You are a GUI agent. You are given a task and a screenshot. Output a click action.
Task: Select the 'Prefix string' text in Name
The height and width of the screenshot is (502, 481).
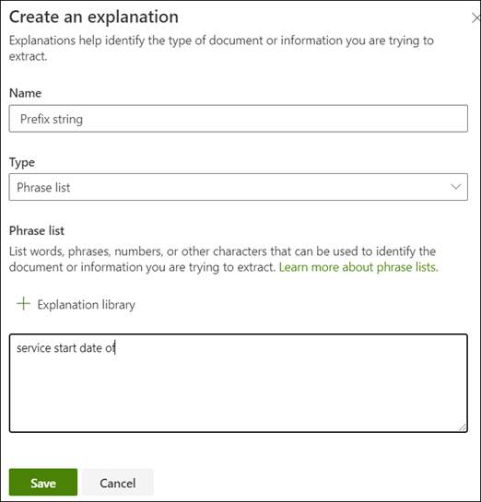52,119
